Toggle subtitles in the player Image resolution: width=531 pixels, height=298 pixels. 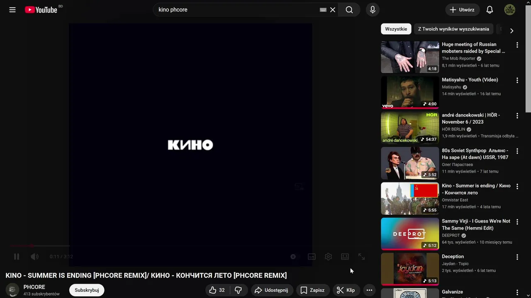[312, 257]
